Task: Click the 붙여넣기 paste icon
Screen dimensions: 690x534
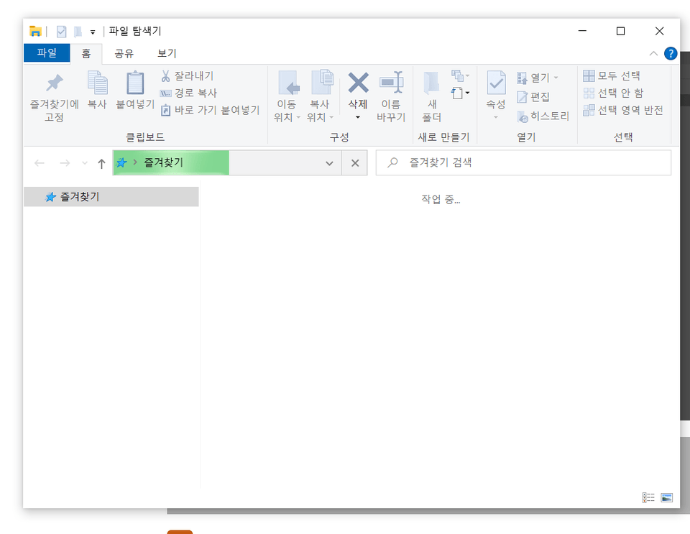Action: (x=135, y=83)
